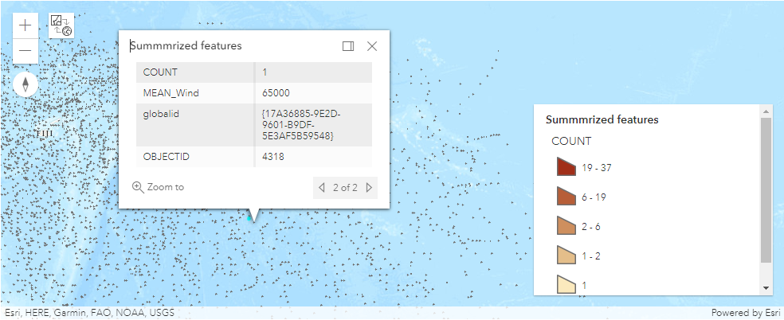This screenshot has height=320, width=784.
Task: Click the Zoom to magnifier link
Action: pyautogui.click(x=159, y=187)
